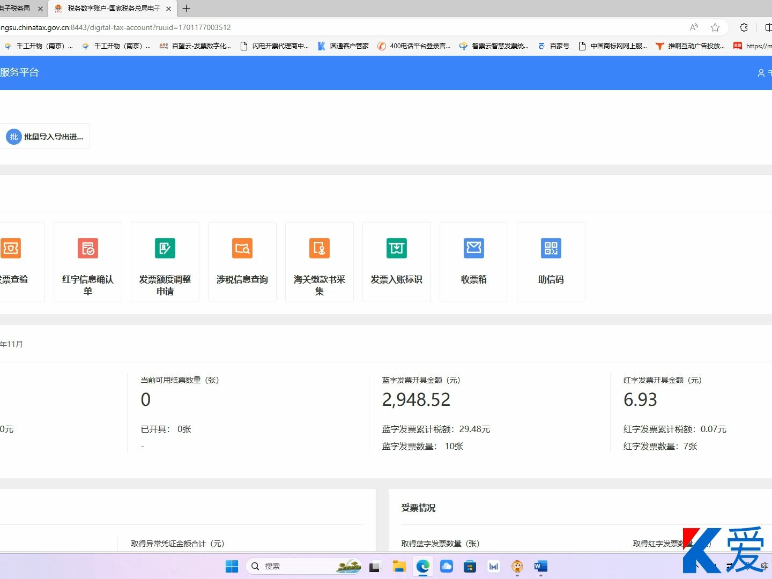The height and width of the screenshot is (579, 772).
Task: Click 收票箱 label text
Action: 474,279
